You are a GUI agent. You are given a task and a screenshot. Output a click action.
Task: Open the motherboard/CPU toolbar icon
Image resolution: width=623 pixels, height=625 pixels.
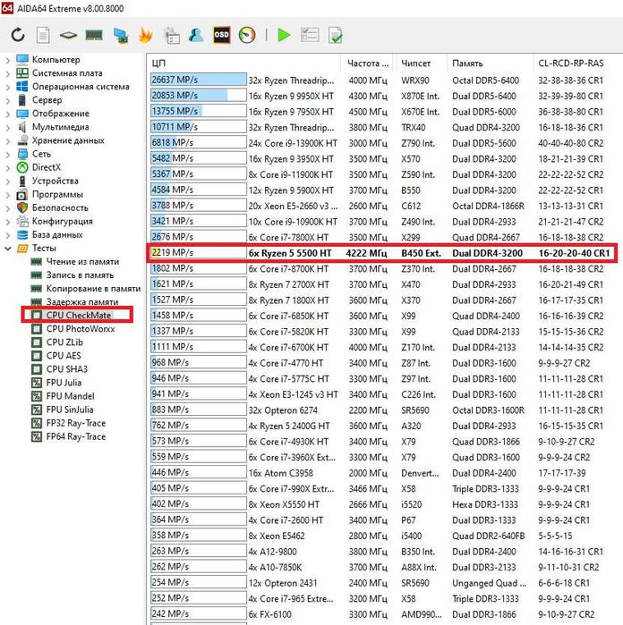[x=68, y=36]
